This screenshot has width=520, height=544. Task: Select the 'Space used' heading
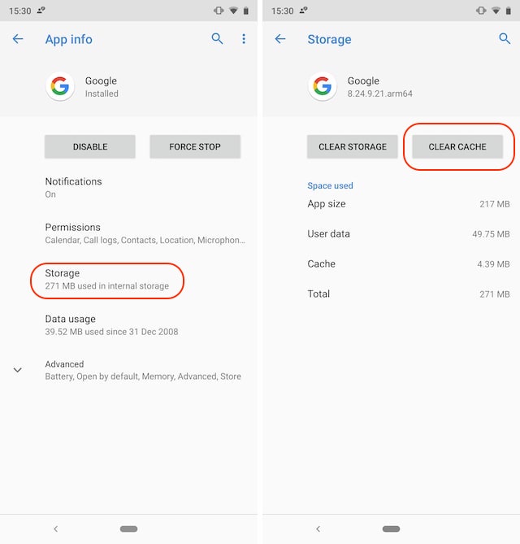(x=330, y=185)
